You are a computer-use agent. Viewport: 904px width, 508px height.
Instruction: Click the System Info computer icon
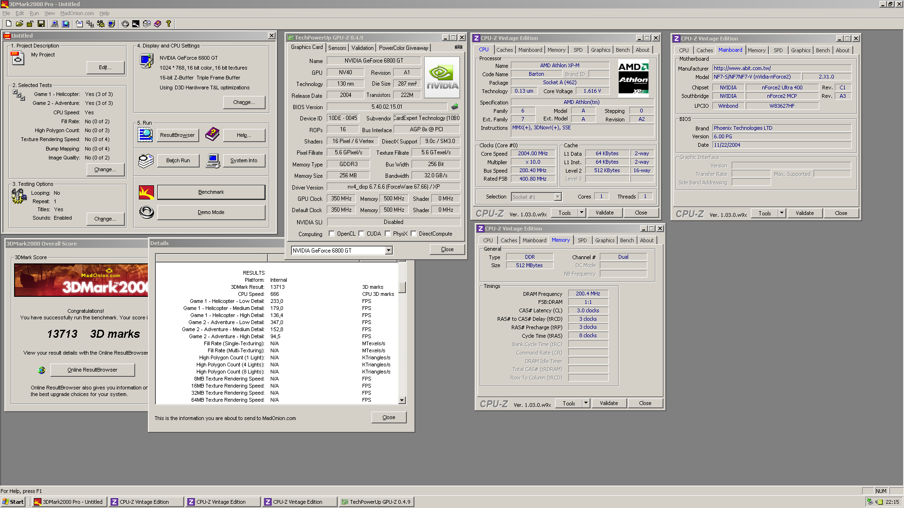(213, 161)
